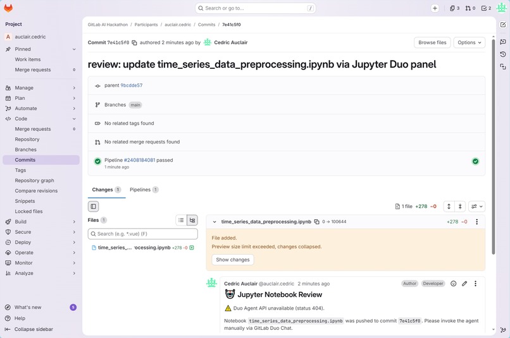This screenshot has height=338, width=510.
Task: Click the main branch badge
Action: (x=135, y=105)
